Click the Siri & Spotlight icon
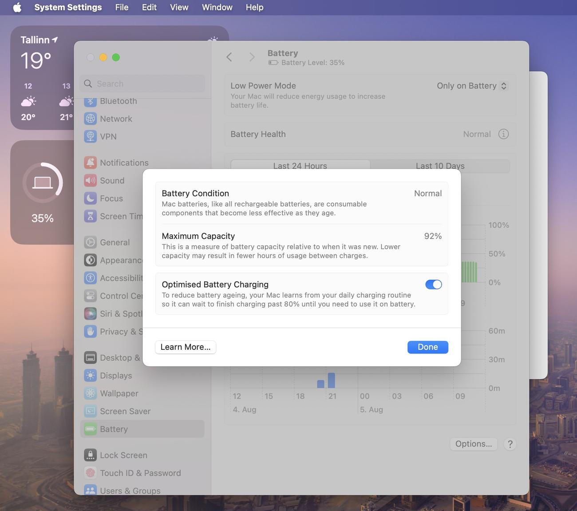 [90, 313]
